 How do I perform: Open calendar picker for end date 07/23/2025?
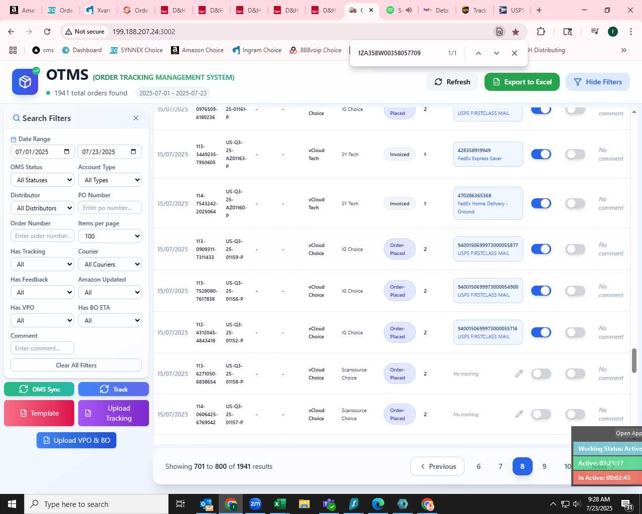(x=133, y=152)
